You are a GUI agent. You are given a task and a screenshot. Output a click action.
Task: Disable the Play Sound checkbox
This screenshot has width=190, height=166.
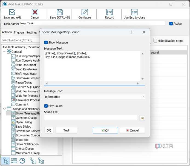point(46,106)
